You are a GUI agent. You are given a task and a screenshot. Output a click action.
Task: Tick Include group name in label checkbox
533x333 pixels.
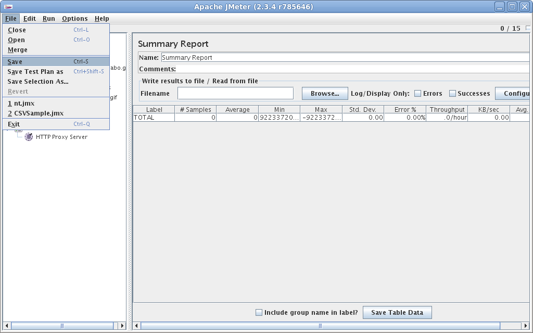pos(259,312)
